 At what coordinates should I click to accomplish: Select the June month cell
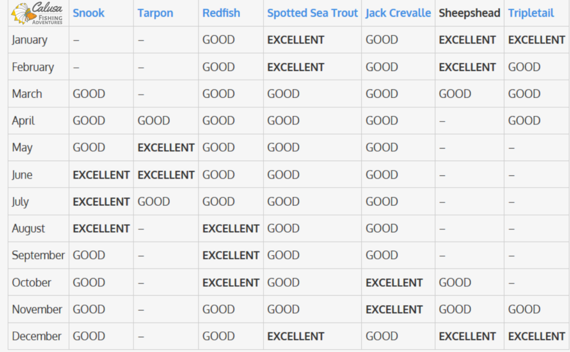click(22, 175)
